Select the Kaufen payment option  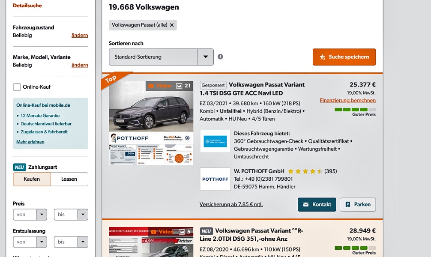point(32,179)
